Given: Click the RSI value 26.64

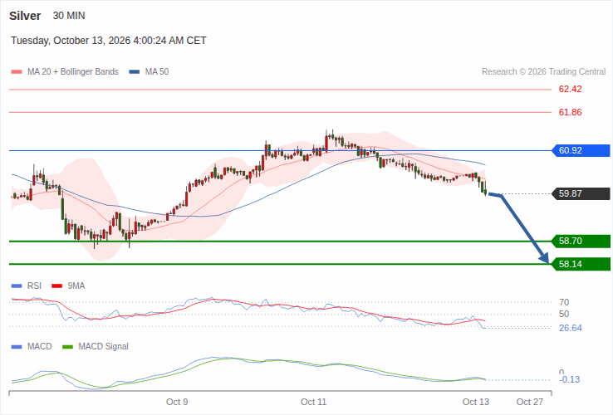Looking at the screenshot, I should pos(571,328).
